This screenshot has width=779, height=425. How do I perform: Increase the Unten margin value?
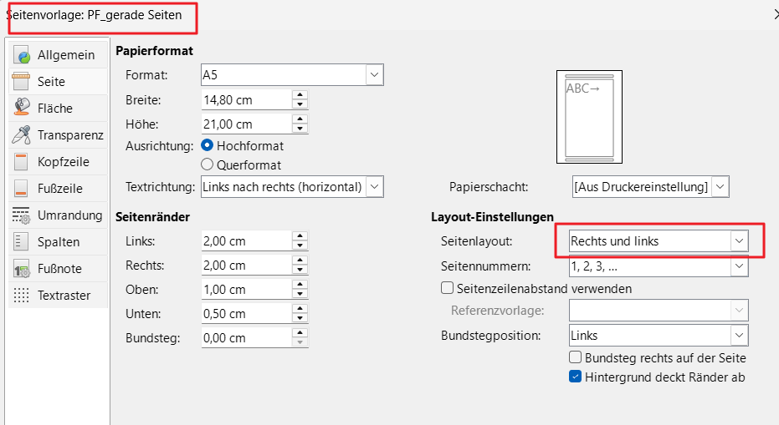coord(300,309)
